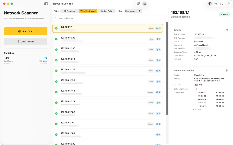Click green status icon of 192.168.1.1 row
Viewport: 233px width, 145px height.
coord(56,28)
